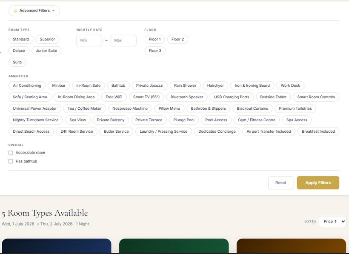
Task: Select 24h Room Service amenity
Action: 77,131
